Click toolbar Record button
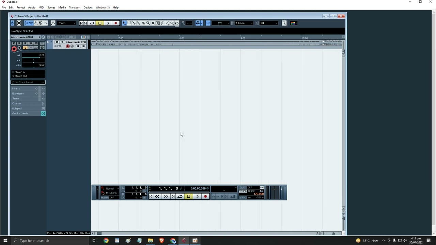 (116, 23)
